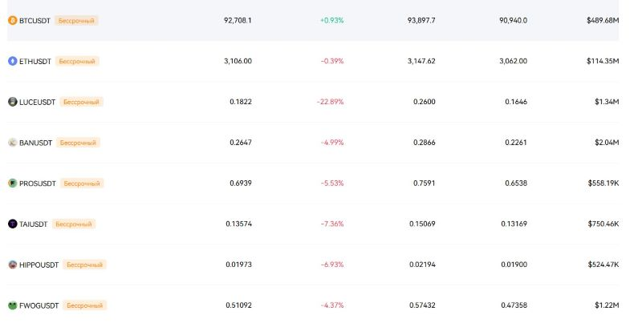Click the Бессрочный tag beside BTCUSDT
This screenshot has width=642, height=323.
pyautogui.click(x=77, y=20)
